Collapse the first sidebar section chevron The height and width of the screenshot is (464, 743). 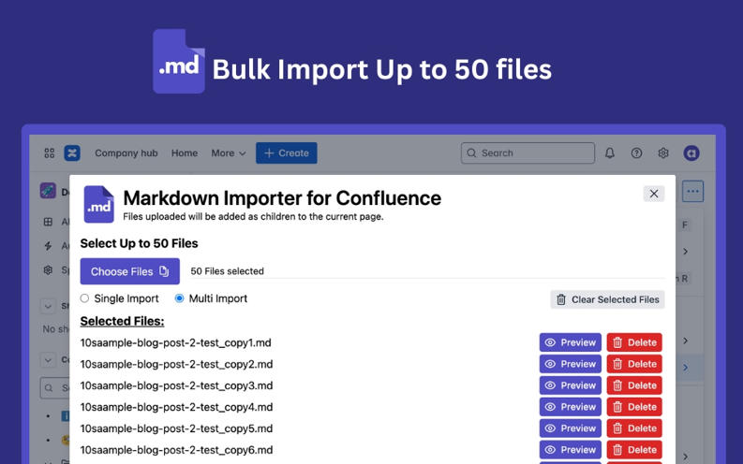tap(48, 306)
